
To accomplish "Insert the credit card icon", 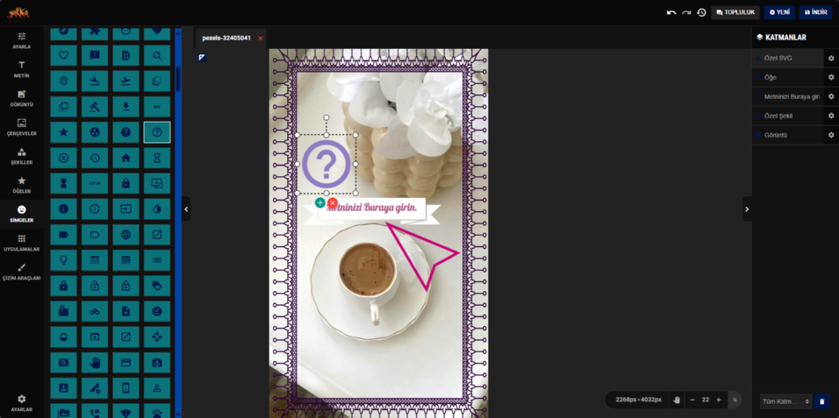I will pos(125,363).
